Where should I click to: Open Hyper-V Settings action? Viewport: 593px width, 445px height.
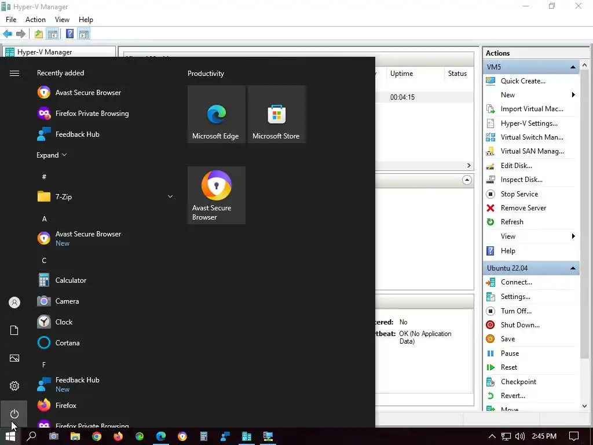530,123
